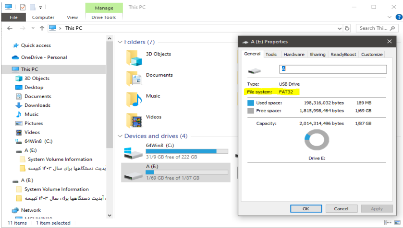
Task: Refresh the This PC location
Action: pyautogui.click(x=347, y=28)
